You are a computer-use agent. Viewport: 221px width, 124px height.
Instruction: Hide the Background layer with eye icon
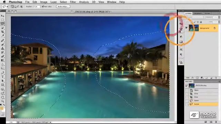click(x=186, y=28)
